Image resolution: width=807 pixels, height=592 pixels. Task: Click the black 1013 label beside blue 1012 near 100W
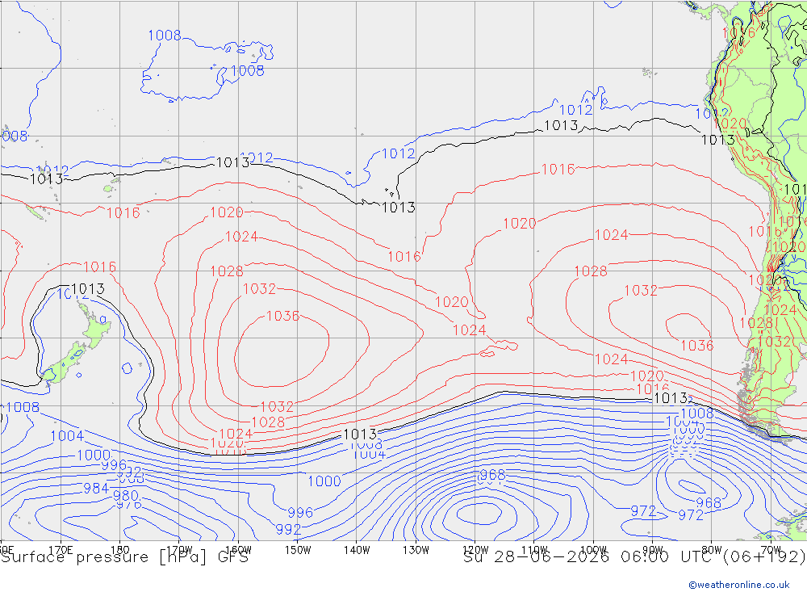click(x=561, y=125)
